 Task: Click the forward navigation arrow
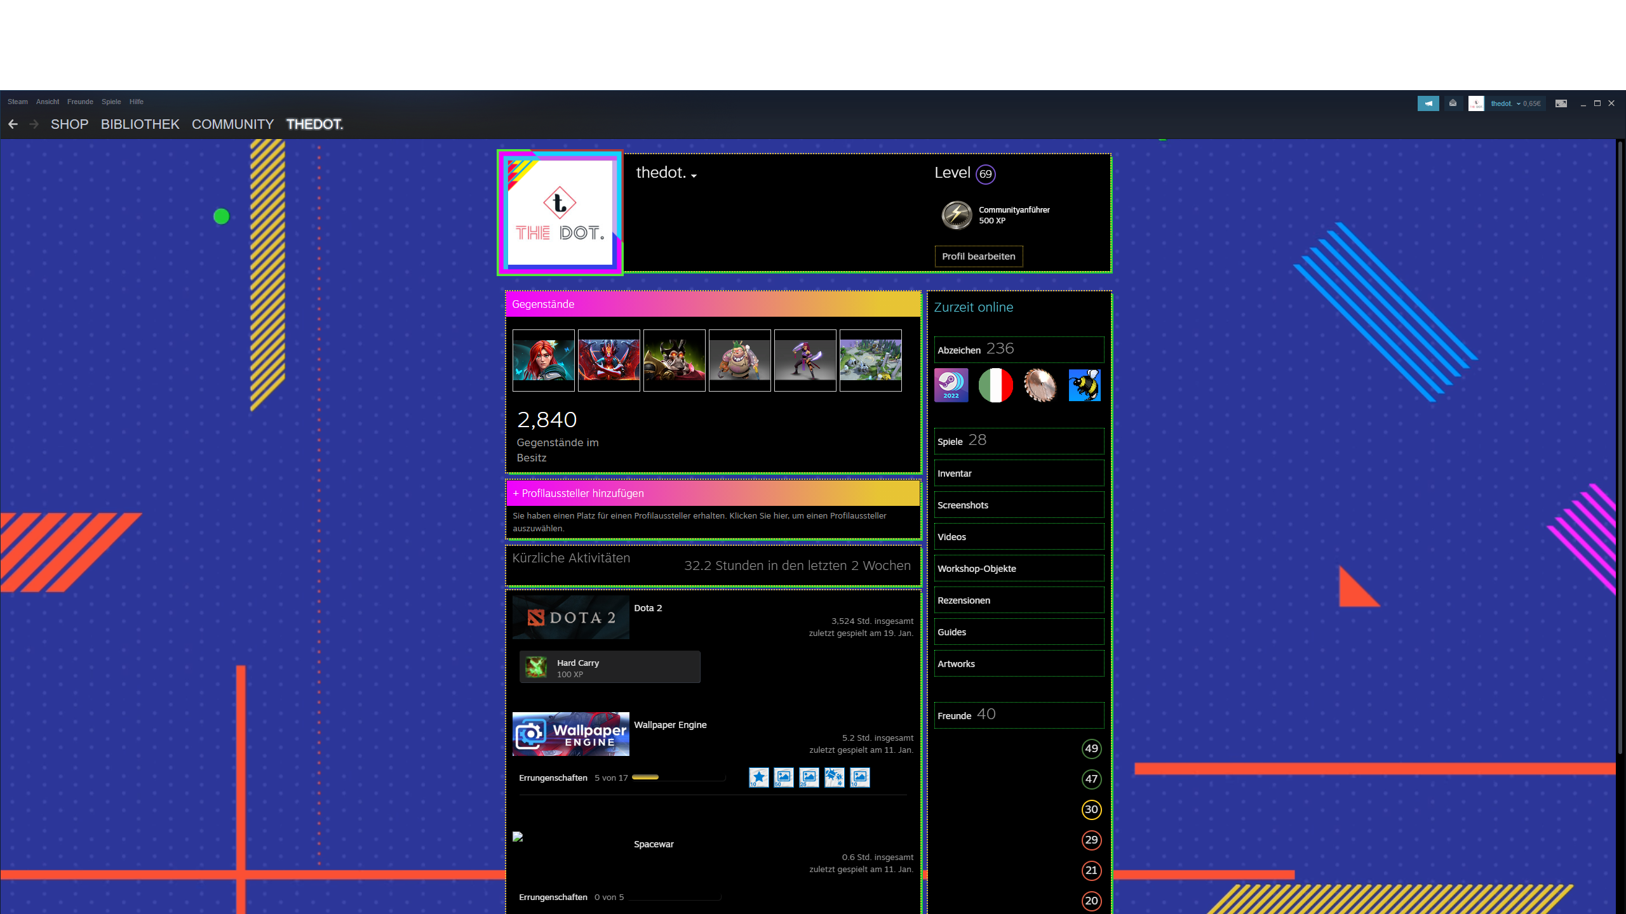click(34, 124)
